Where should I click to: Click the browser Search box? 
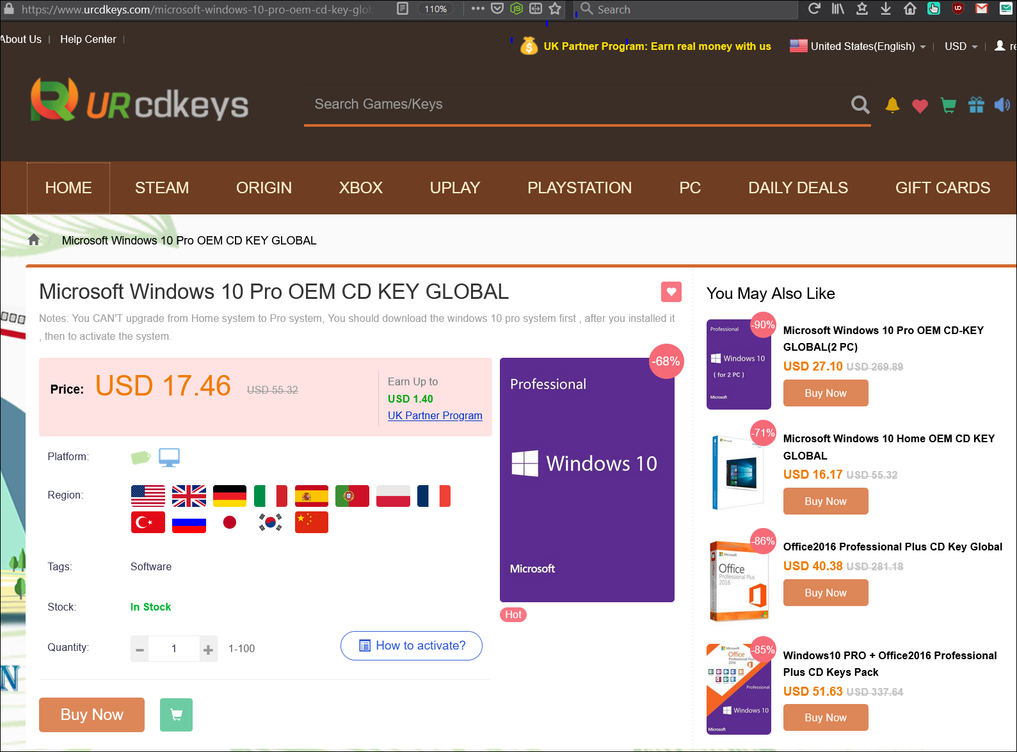[x=686, y=9]
